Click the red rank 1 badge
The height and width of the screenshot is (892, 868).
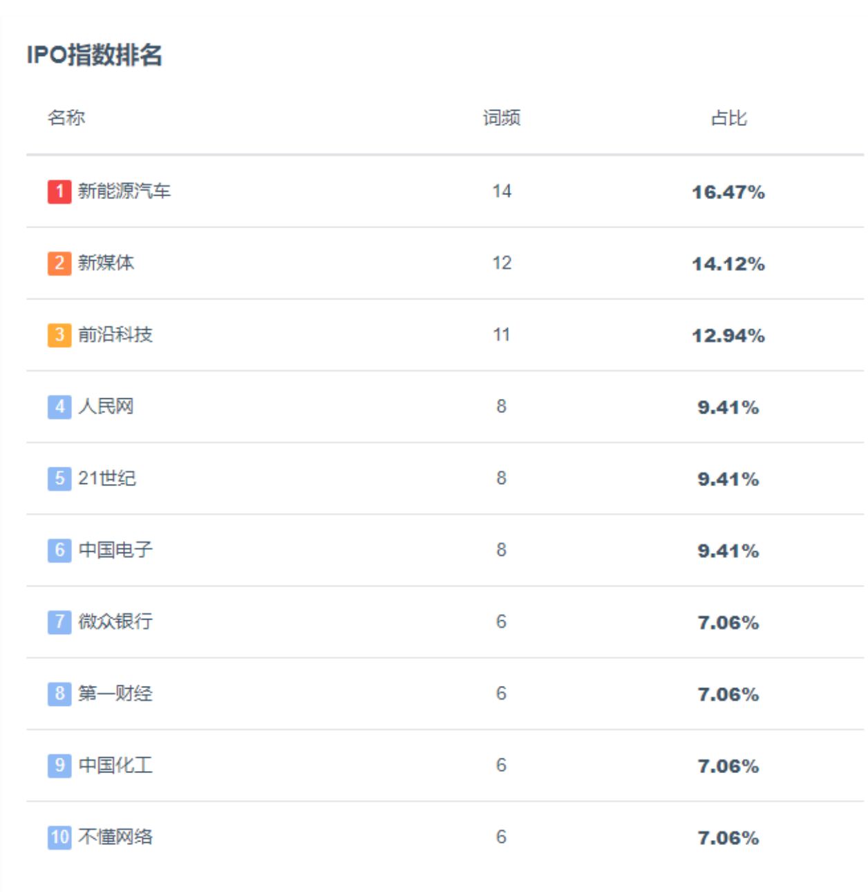59,192
